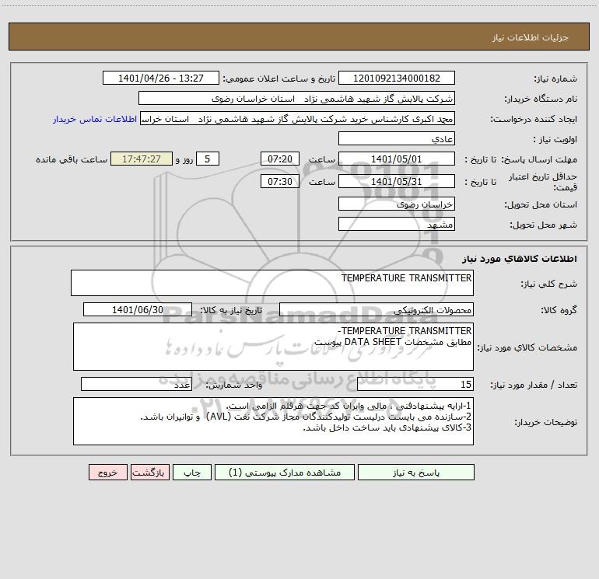Open 'اطلاعات تماس خریدار' link

(95, 119)
